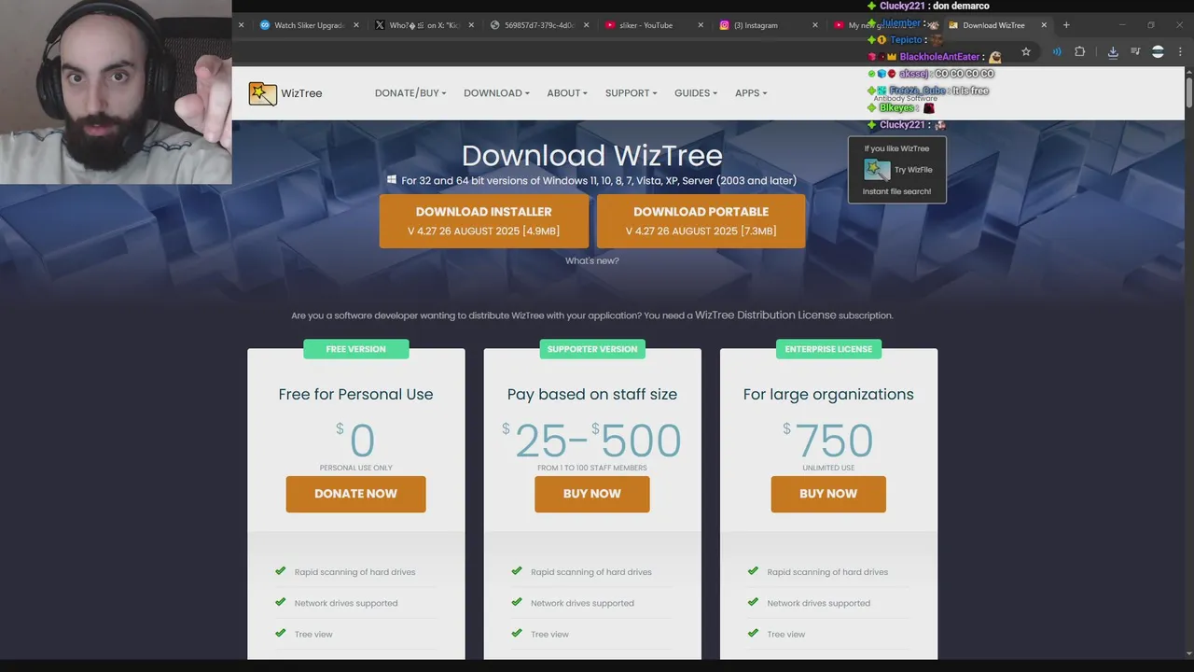The width and height of the screenshot is (1194, 672).
Task: Click the $750 price text
Action: (828, 441)
